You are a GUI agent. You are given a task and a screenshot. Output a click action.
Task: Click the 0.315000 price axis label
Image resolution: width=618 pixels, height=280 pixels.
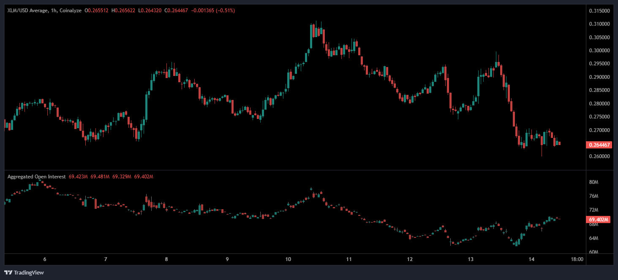point(599,11)
